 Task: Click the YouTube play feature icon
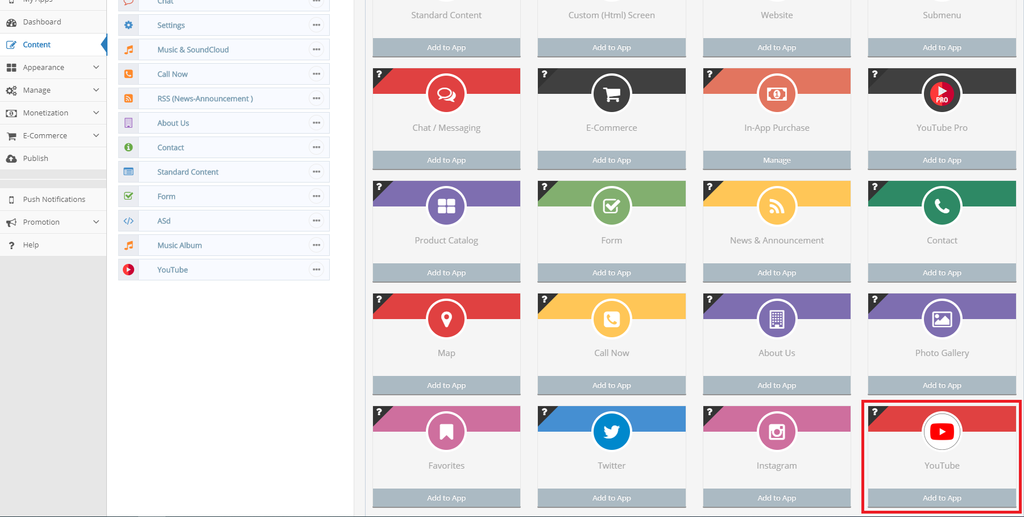942,432
